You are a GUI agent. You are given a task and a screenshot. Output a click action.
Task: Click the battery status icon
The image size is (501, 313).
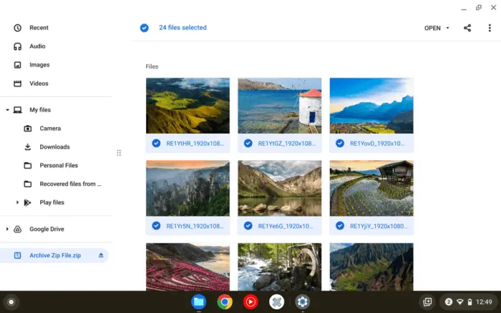pos(470,302)
